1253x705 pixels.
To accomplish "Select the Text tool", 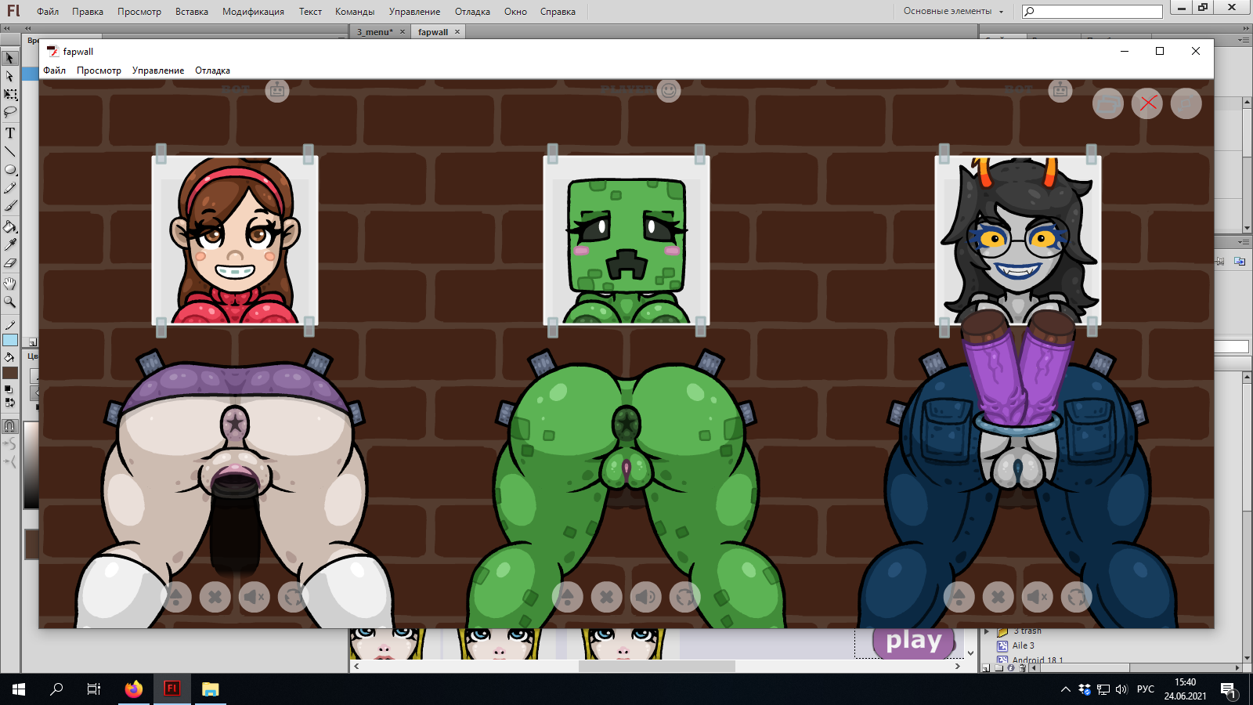I will click(x=10, y=133).
